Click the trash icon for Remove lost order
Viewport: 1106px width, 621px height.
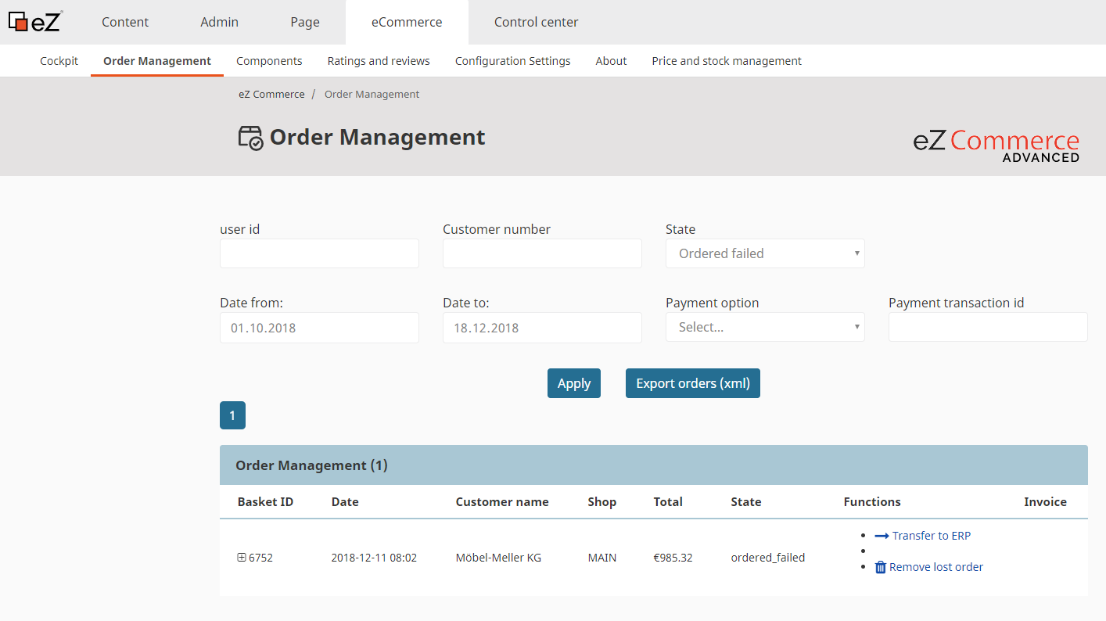(880, 567)
